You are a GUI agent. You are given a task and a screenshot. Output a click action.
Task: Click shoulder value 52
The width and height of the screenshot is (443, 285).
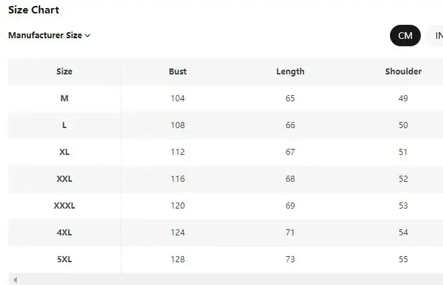tap(403, 179)
